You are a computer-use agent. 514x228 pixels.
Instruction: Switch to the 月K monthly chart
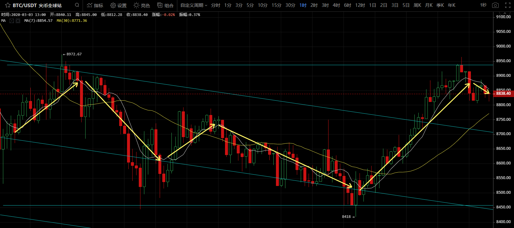pos(429,5)
